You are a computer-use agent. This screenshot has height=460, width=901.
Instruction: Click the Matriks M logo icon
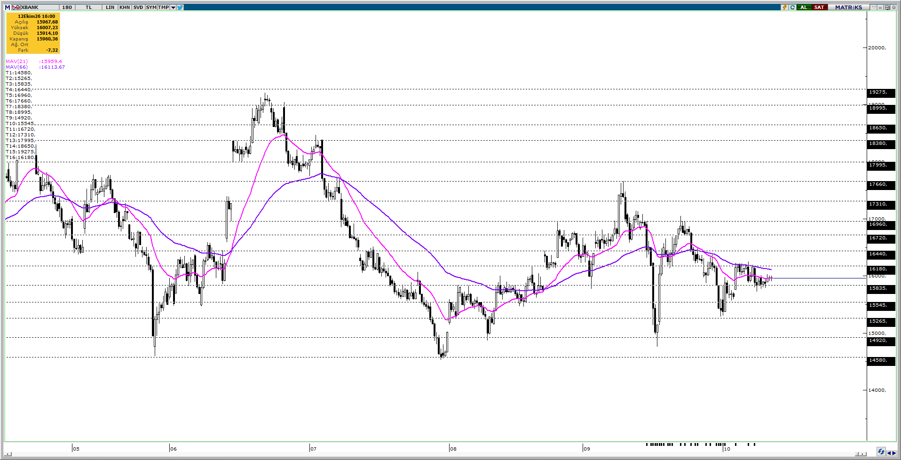click(x=8, y=7)
